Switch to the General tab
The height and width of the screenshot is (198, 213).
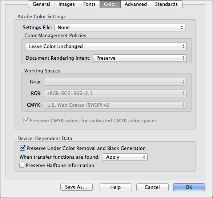(x=41, y=4)
